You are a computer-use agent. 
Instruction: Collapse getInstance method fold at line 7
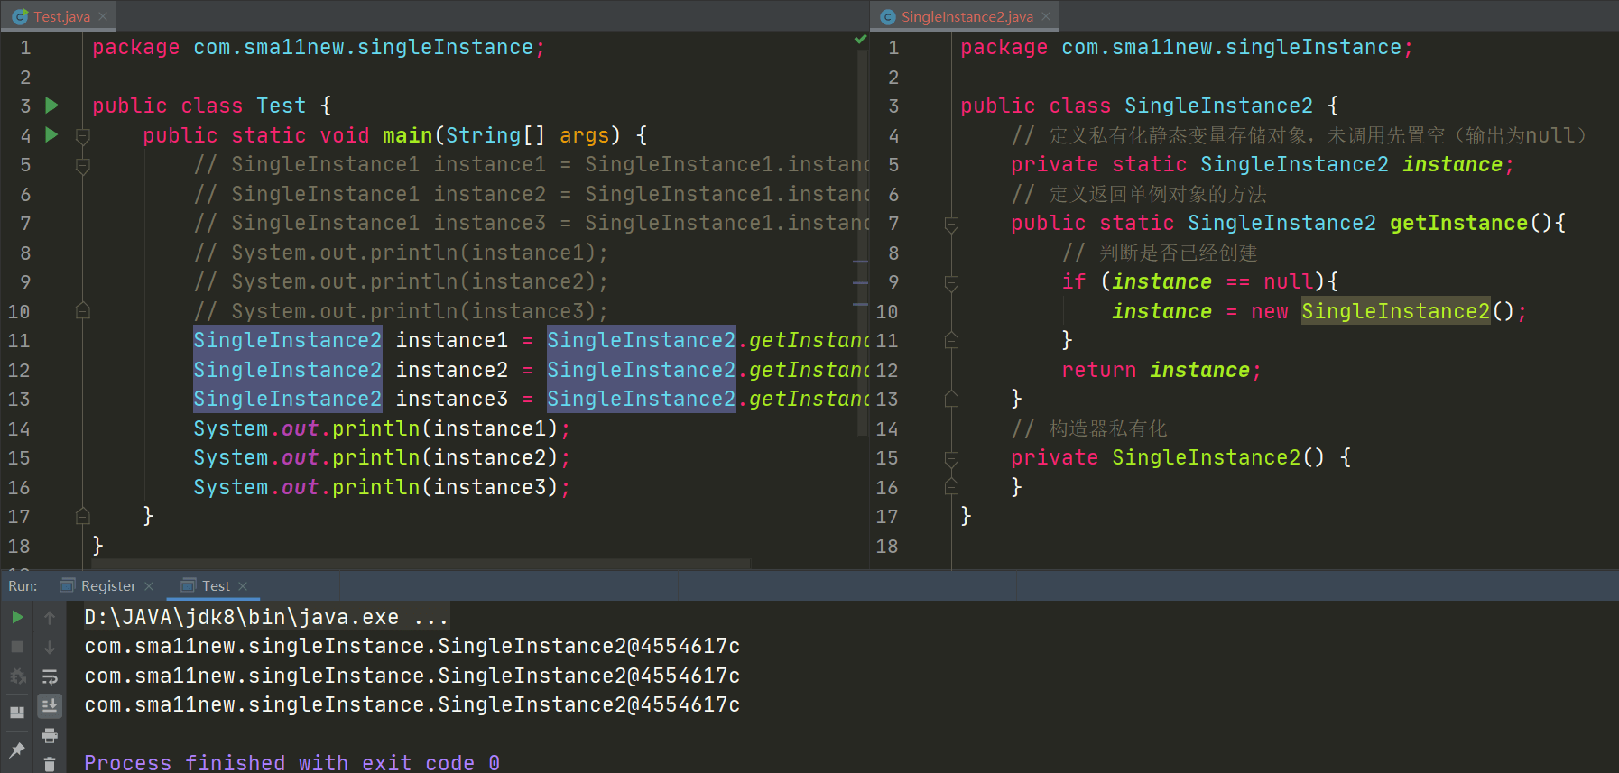(x=951, y=224)
